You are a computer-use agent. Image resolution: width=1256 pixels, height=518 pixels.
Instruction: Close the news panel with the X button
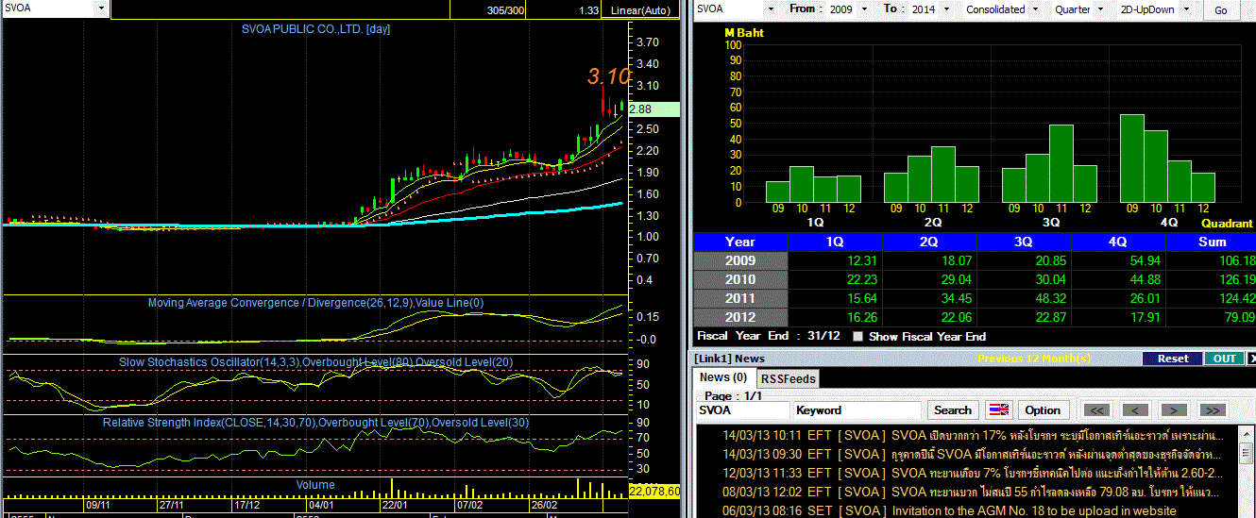(x=1251, y=359)
